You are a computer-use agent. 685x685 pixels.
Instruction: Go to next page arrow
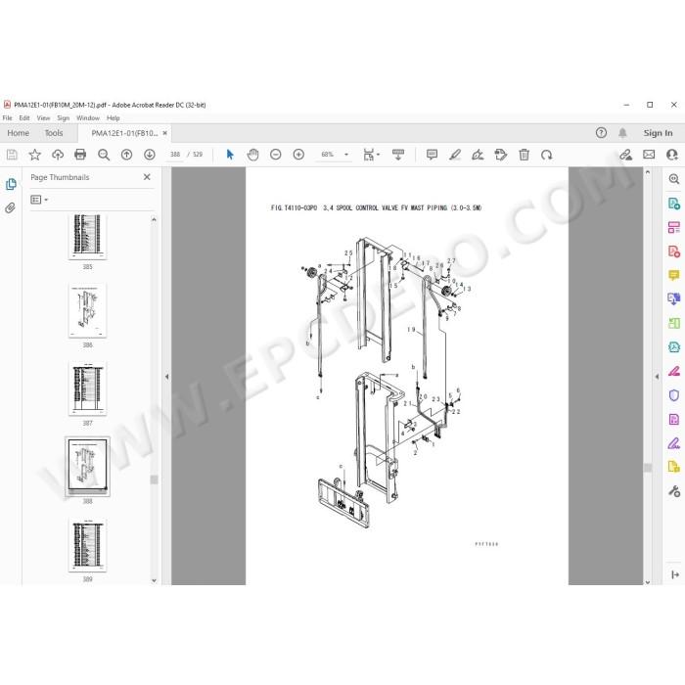pos(150,155)
